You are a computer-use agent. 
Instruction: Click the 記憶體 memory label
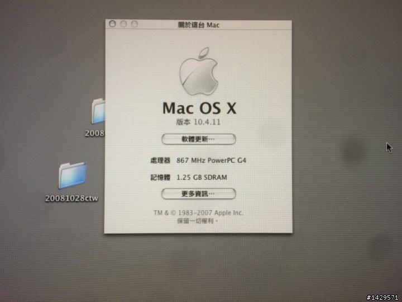(x=160, y=177)
